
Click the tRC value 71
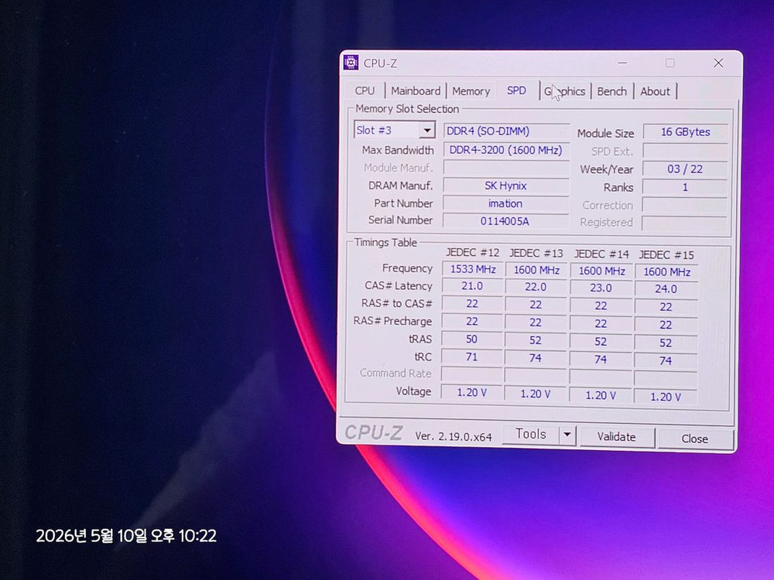(472, 357)
